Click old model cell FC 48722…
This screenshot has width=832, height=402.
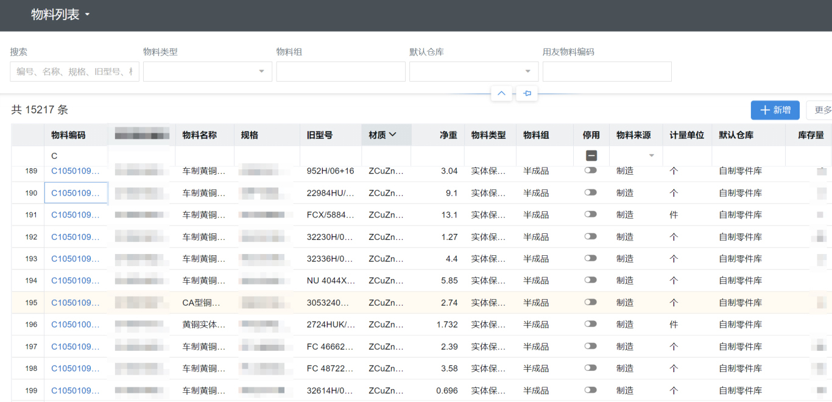(x=331, y=368)
